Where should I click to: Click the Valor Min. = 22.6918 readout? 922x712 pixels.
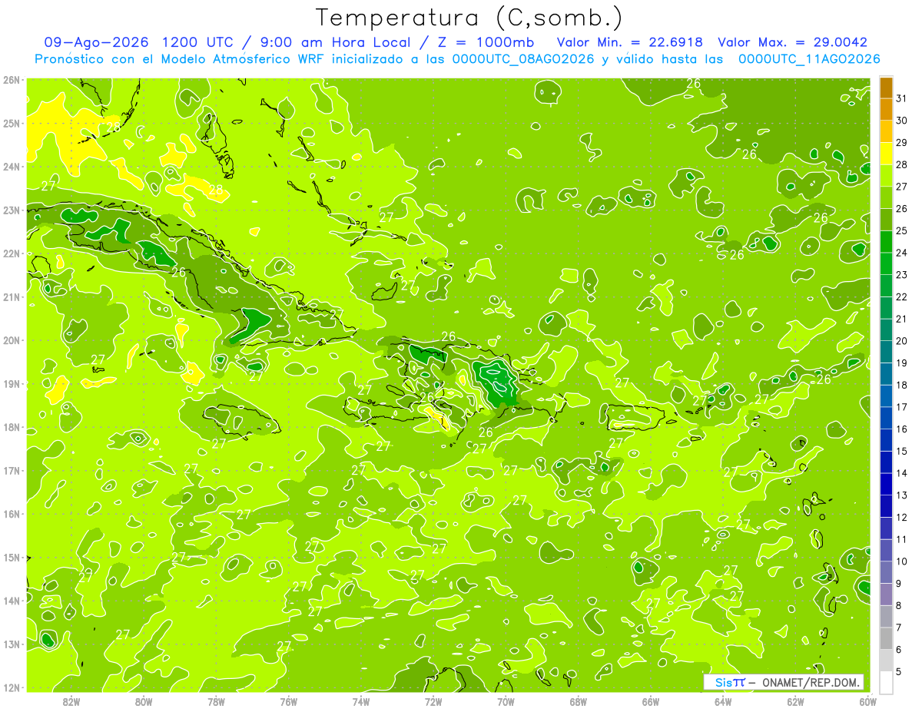pyautogui.click(x=631, y=42)
